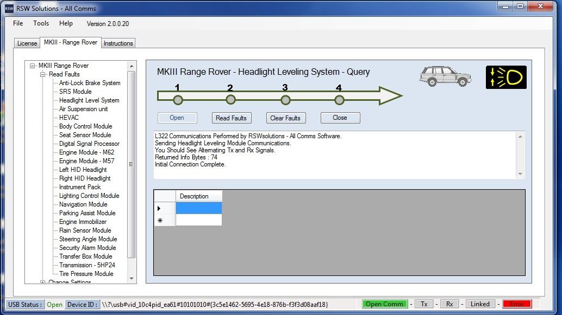Select Transmission - 5HP24
Image resolution: width=562 pixels, height=315 pixels.
coord(87,265)
